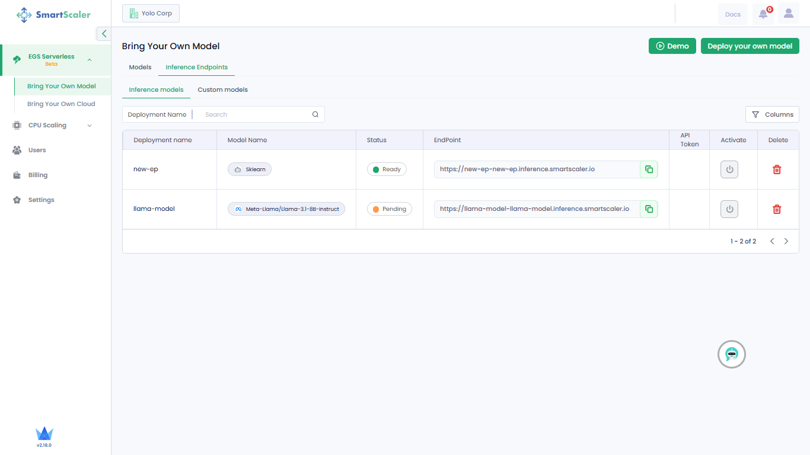The image size is (810, 455).
Task: Switch to the Models tab
Action: 140,68
